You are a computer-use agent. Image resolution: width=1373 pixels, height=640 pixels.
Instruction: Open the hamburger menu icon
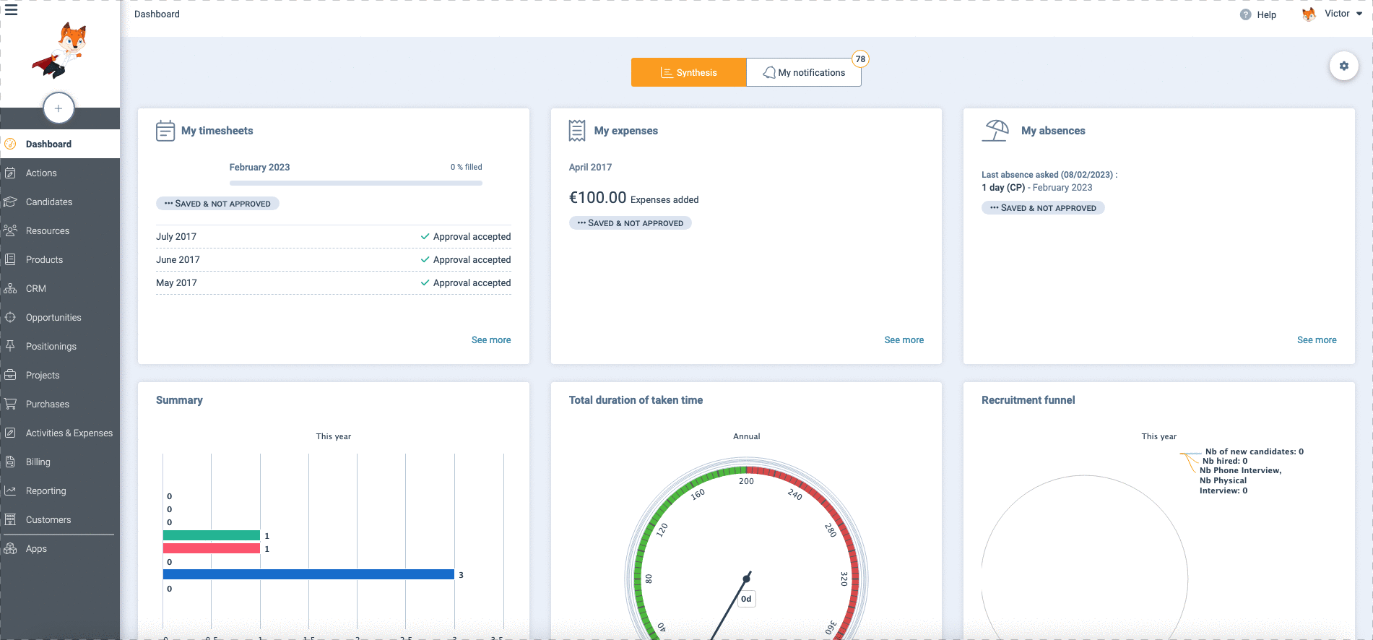click(x=11, y=10)
